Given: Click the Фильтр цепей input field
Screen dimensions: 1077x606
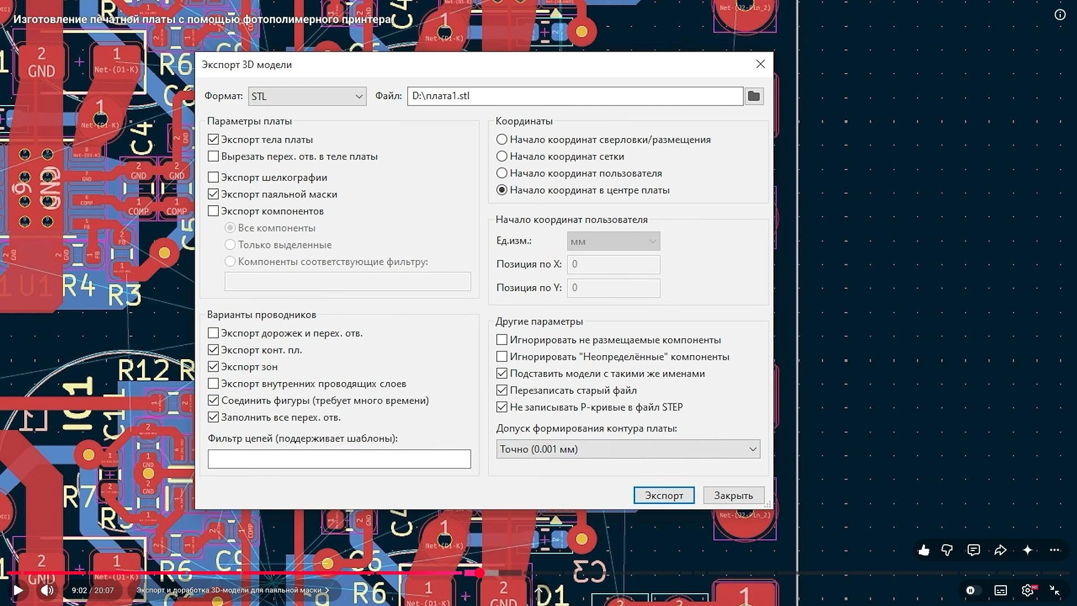Looking at the screenshot, I should click(x=339, y=459).
